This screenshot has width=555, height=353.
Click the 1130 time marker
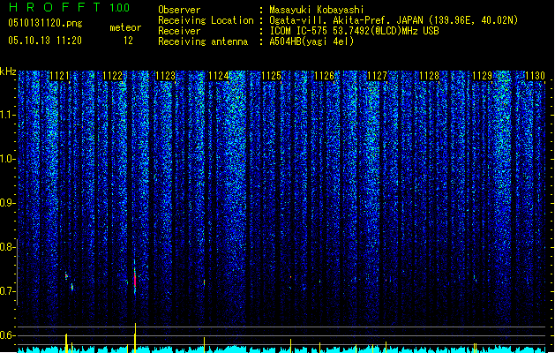(536, 76)
